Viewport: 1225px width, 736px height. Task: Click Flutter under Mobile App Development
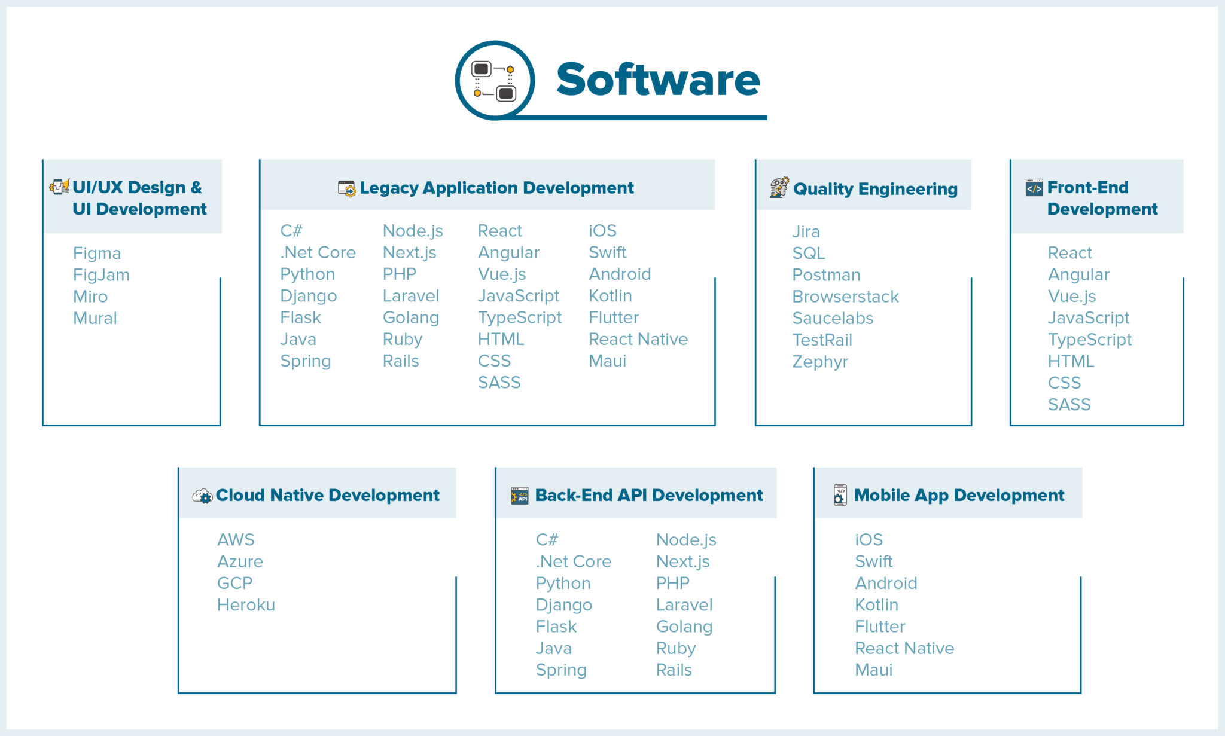tap(880, 627)
